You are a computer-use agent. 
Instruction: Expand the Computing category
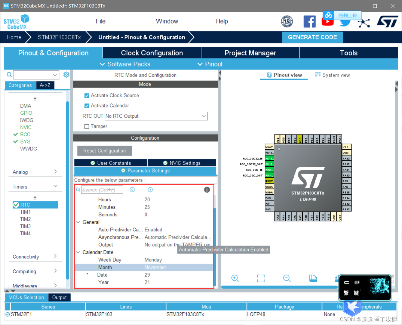click(35, 271)
